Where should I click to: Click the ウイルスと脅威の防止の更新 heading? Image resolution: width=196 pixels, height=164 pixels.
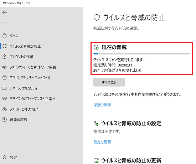pos(131,160)
